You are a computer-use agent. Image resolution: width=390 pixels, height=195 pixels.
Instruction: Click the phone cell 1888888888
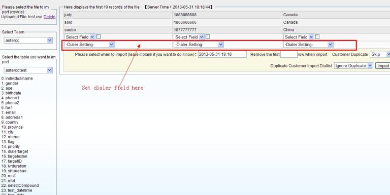pyautogui.click(x=227, y=15)
